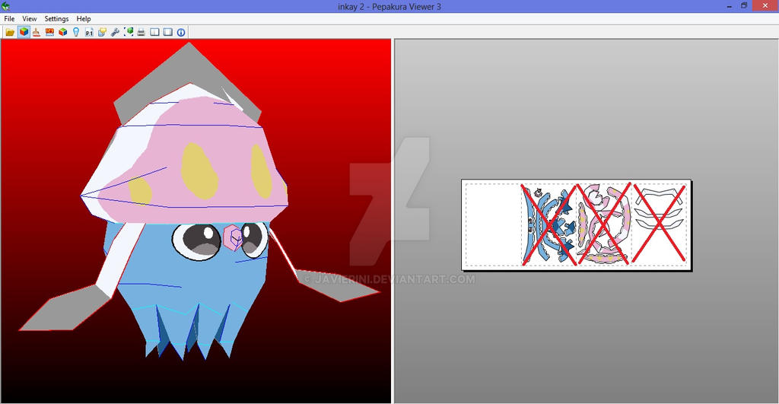Open the Settings menu
This screenshot has width=779, height=404.
[56, 19]
